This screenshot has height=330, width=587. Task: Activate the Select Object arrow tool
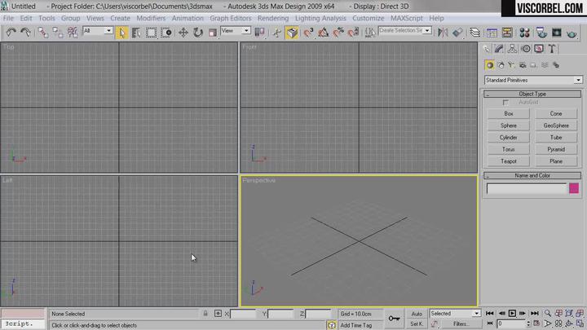[x=121, y=33]
